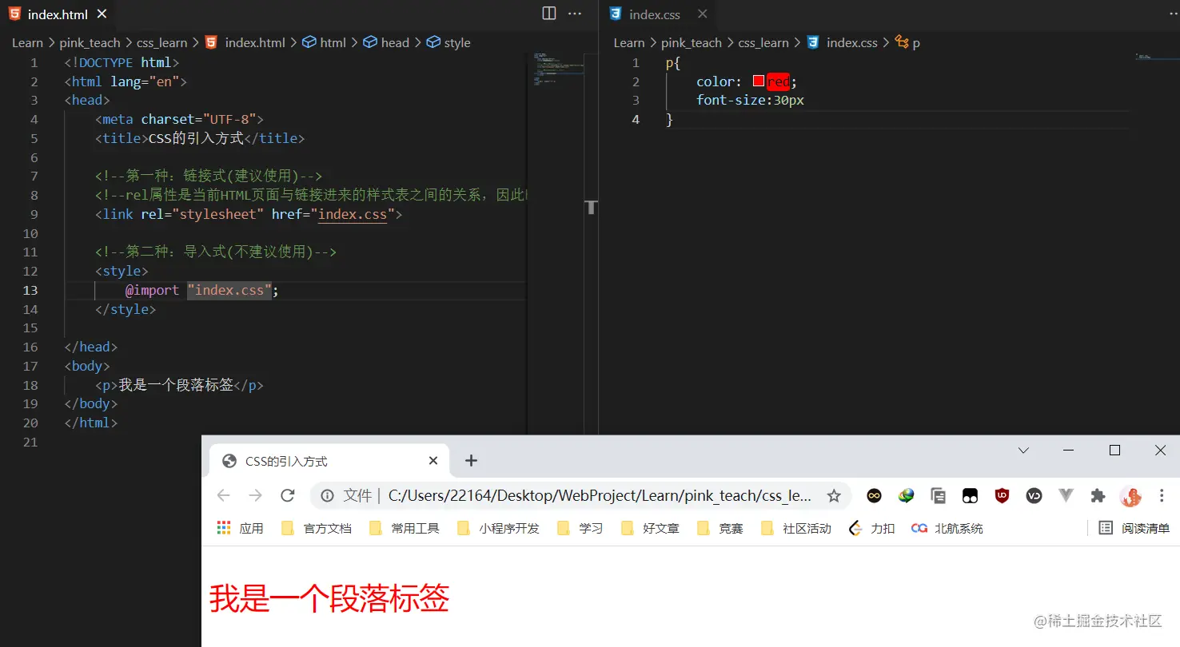
Task: Click the red color swatch in index.css
Action: click(757, 81)
